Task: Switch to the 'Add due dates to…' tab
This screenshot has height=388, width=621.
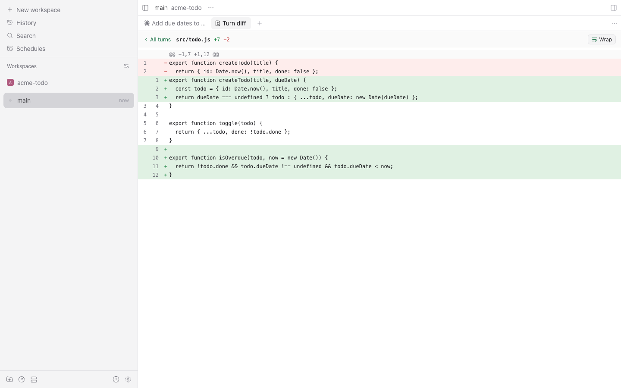Action: tap(175, 23)
